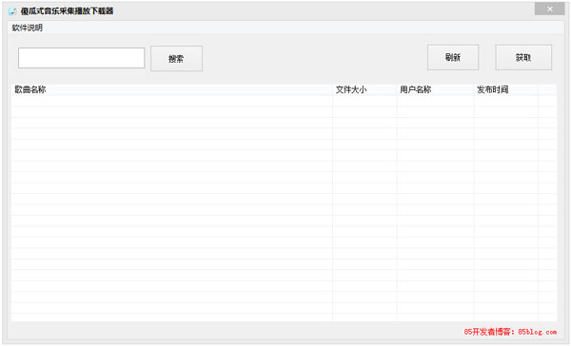Click first row cell under 用户名称
This screenshot has width=571, height=346.
435,101
